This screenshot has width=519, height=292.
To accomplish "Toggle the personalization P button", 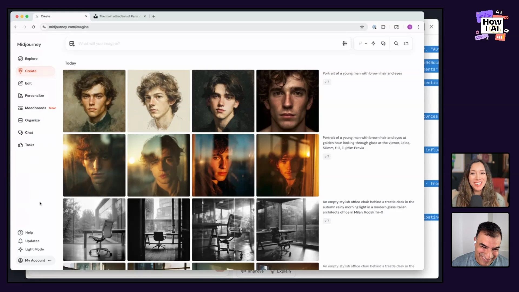I will point(360,44).
